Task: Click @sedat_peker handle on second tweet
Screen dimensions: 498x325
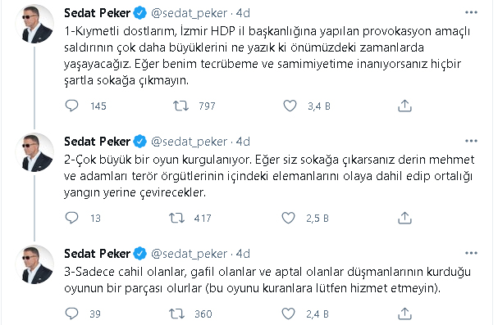Action: click(189, 142)
